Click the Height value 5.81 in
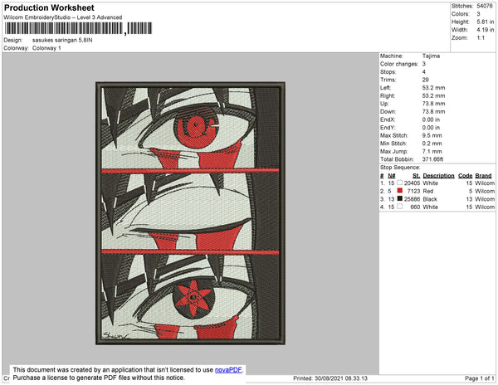 click(x=486, y=22)
